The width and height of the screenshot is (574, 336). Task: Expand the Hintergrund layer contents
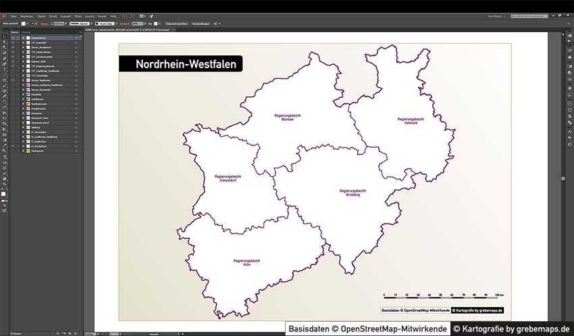coord(23,150)
